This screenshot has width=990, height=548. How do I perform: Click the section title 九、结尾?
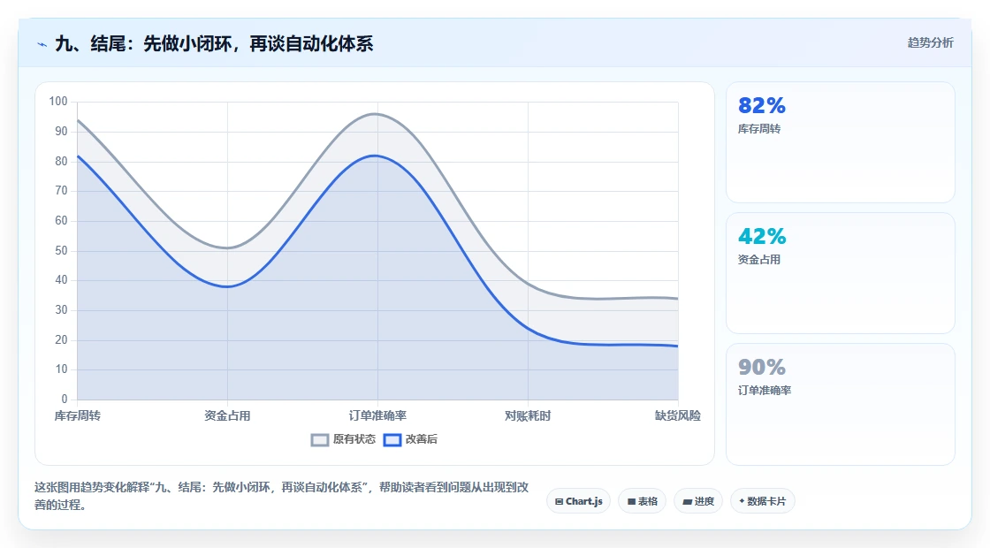(214, 43)
